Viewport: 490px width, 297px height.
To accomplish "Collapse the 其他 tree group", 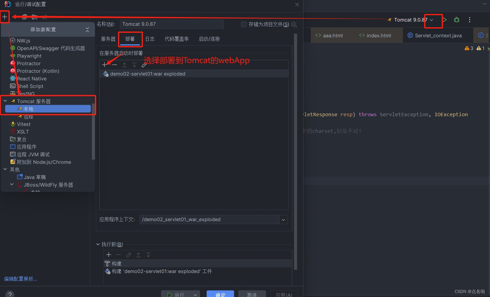I will click(5, 169).
